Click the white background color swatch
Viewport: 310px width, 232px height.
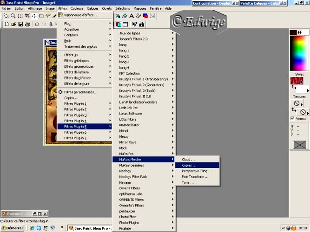(x=305, y=32)
